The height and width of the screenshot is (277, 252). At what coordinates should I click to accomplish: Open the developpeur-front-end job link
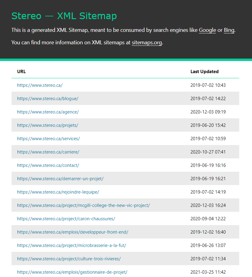[x=73, y=232]
